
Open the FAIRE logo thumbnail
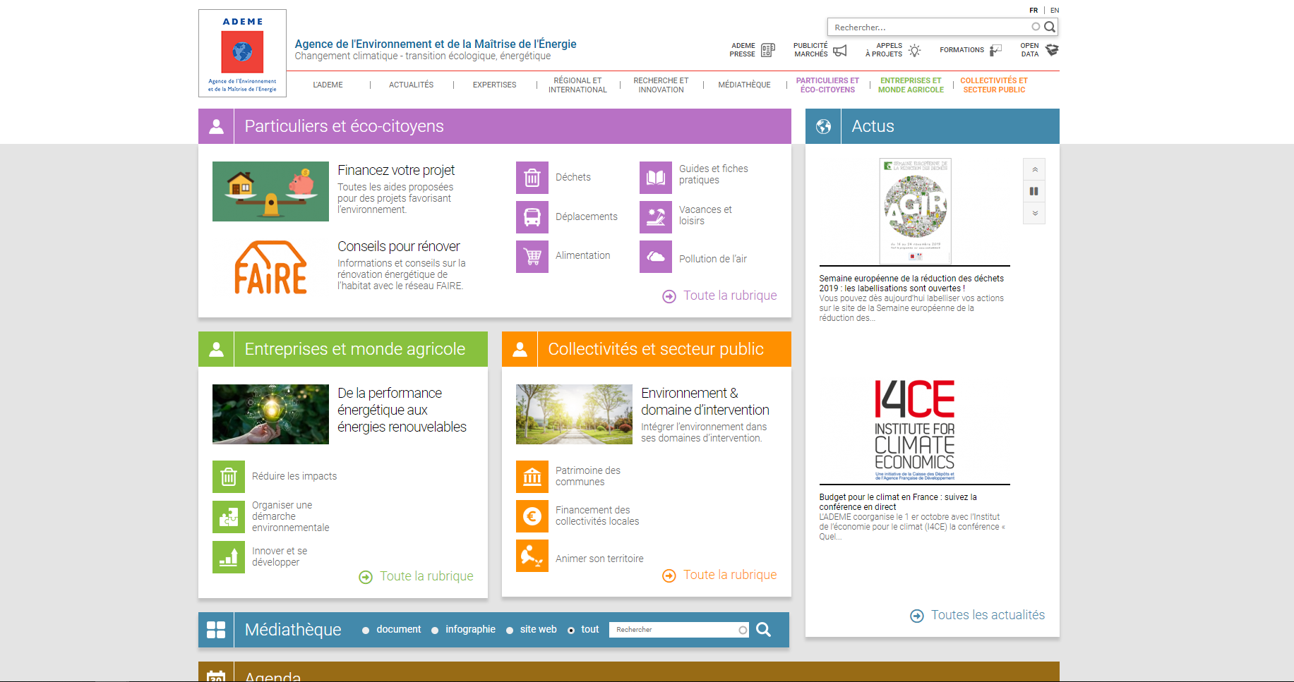coord(270,267)
